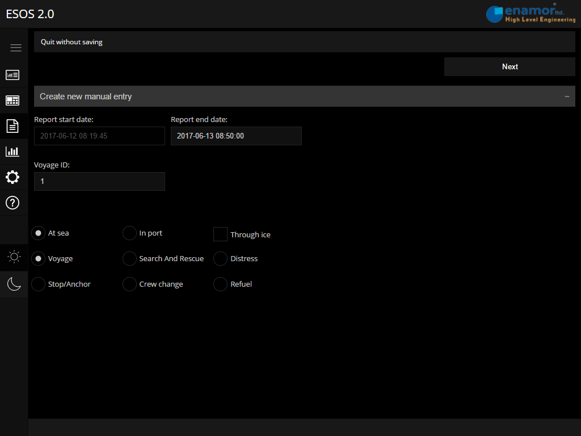This screenshot has height=436, width=581.
Task: Open the dashboard gauge panel icon
Action: coord(12,75)
